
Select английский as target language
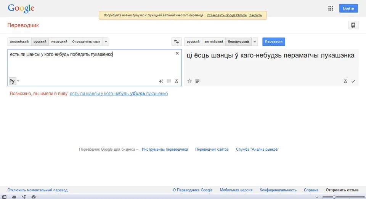pos(213,42)
